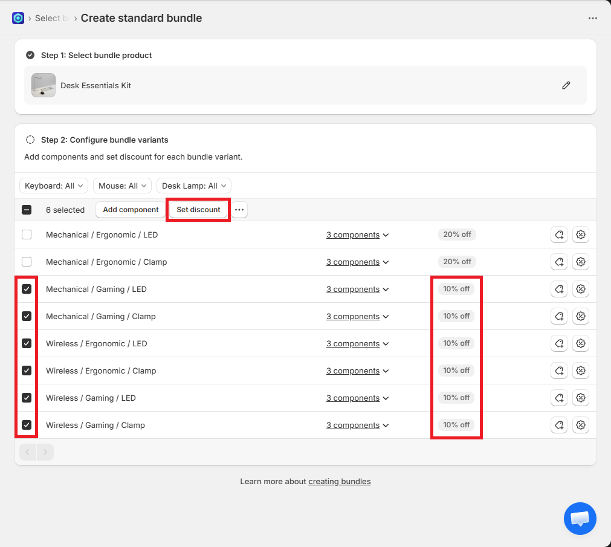Uncheck the Wireless / Gaming / LED variant

point(27,398)
